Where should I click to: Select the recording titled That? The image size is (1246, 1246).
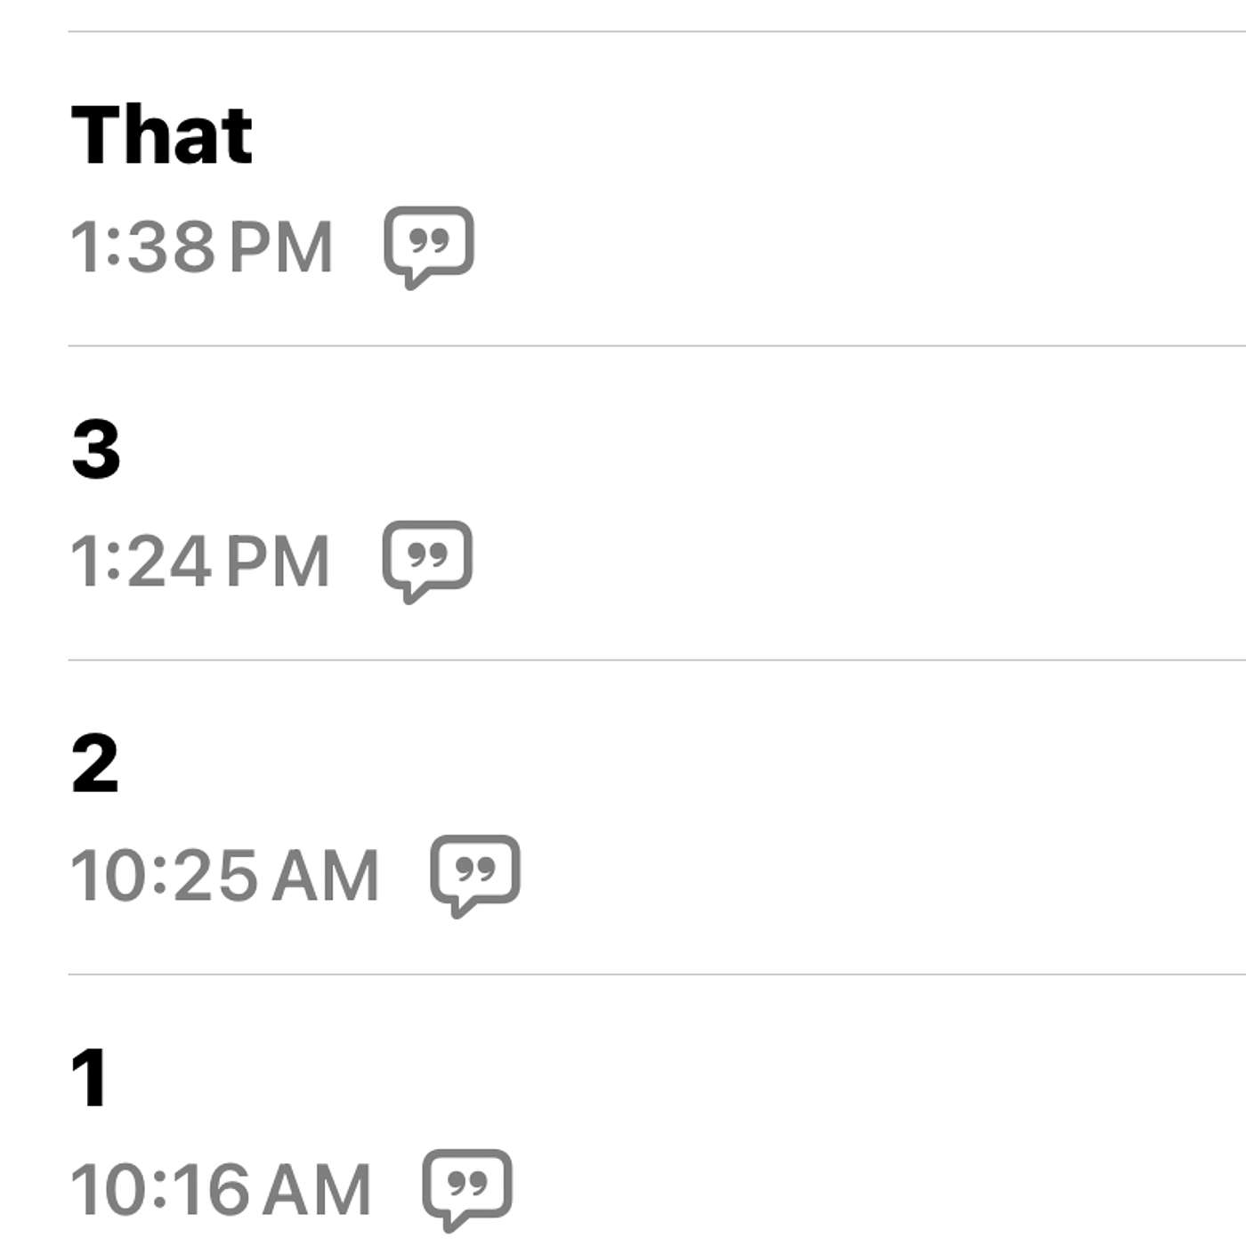point(162,135)
